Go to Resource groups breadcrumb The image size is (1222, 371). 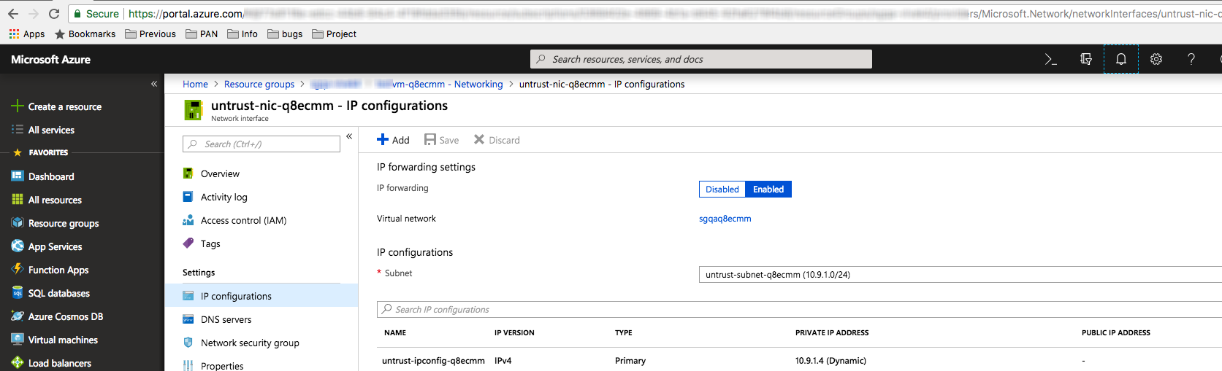pos(259,85)
